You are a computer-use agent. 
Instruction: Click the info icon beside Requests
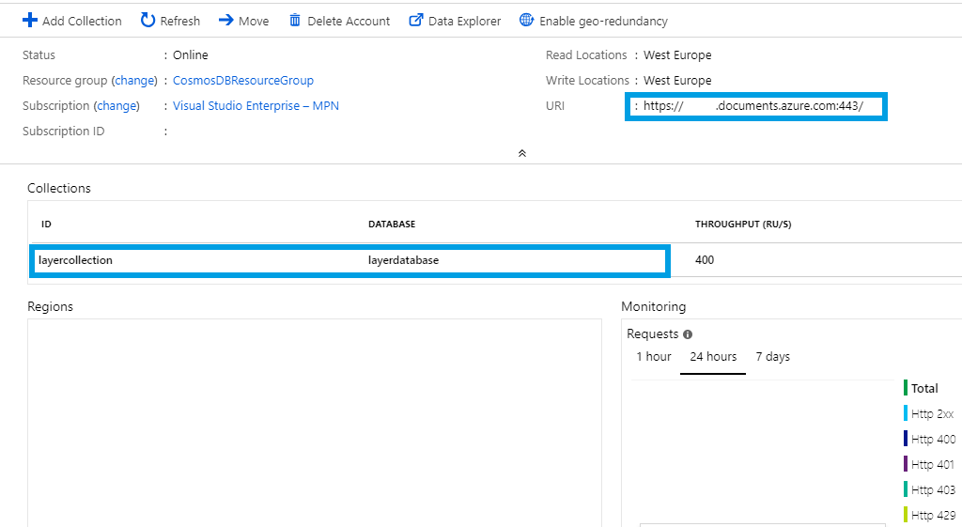pyautogui.click(x=688, y=334)
